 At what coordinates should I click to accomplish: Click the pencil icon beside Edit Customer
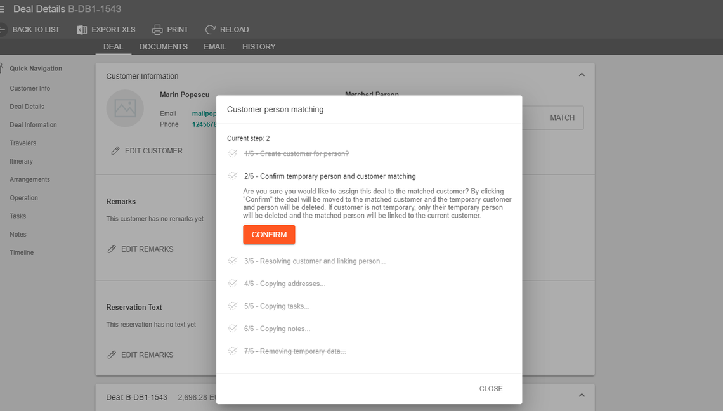[115, 151]
